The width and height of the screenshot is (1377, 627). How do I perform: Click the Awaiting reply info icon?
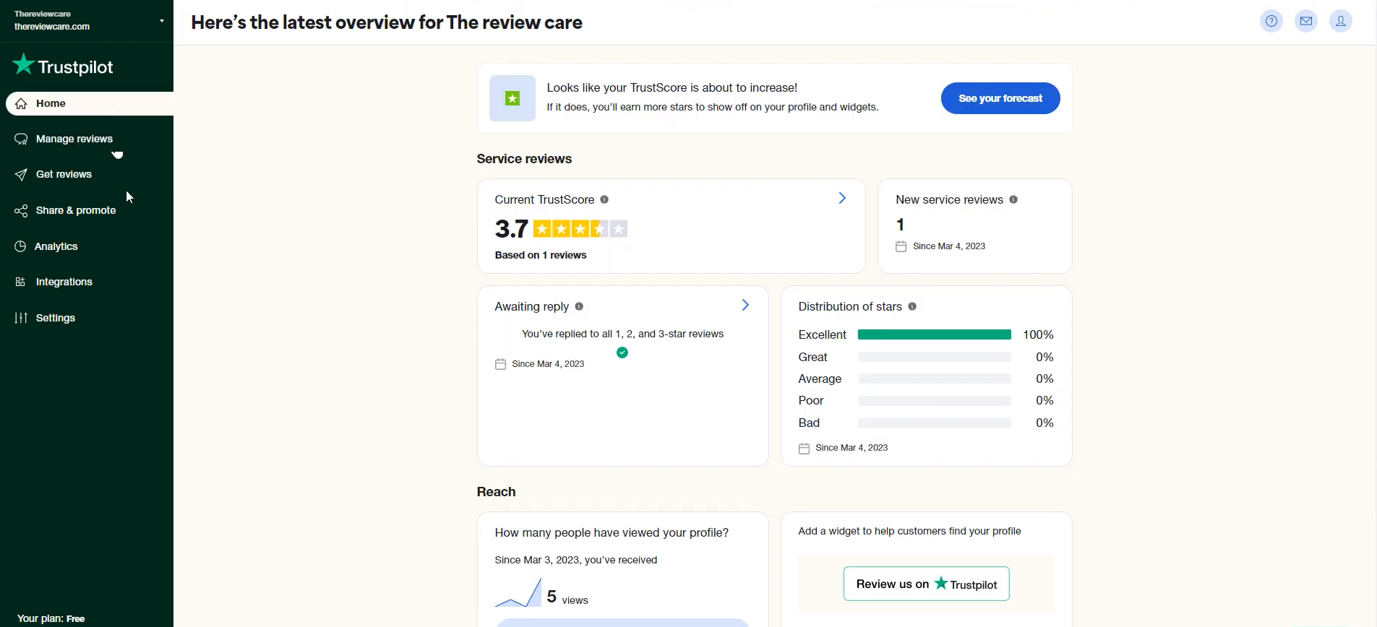[579, 306]
